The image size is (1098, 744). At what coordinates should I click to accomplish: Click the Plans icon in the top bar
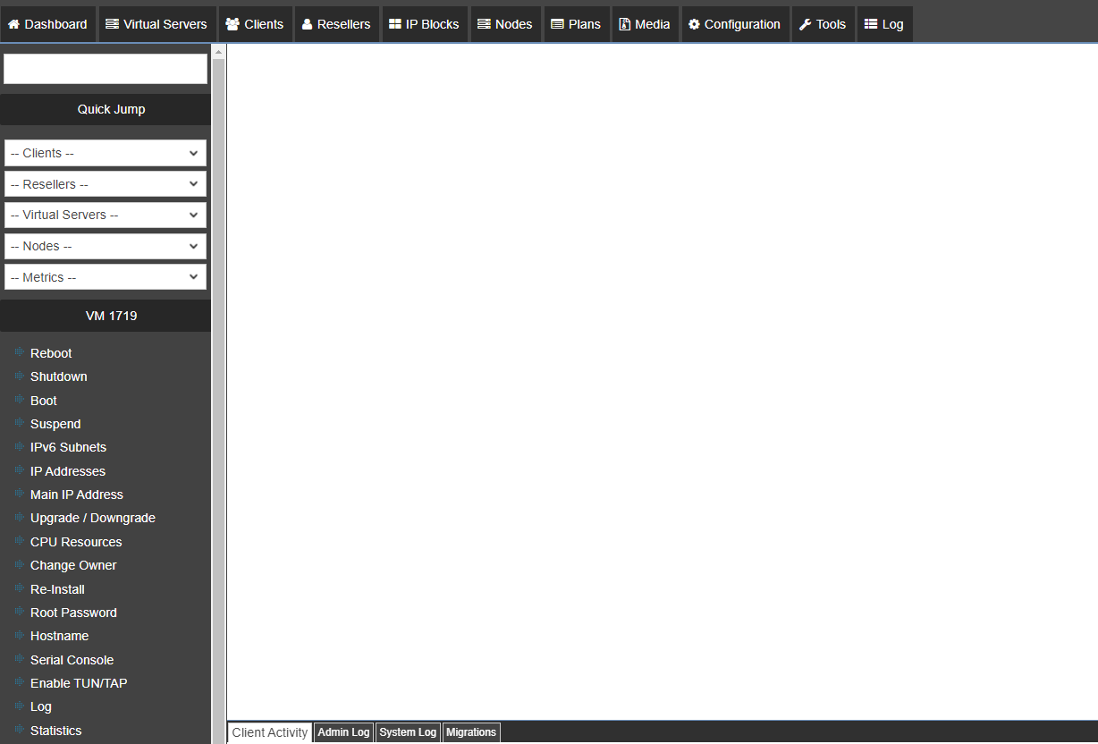coord(557,24)
